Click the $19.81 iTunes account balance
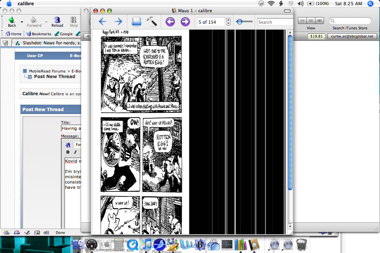Image resolution: width=380 pixels, height=253 pixels. point(316,36)
